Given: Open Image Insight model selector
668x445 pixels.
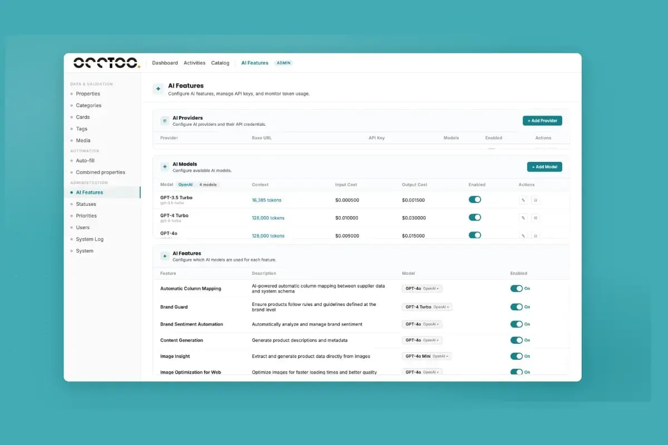Looking at the screenshot, I should coord(426,356).
